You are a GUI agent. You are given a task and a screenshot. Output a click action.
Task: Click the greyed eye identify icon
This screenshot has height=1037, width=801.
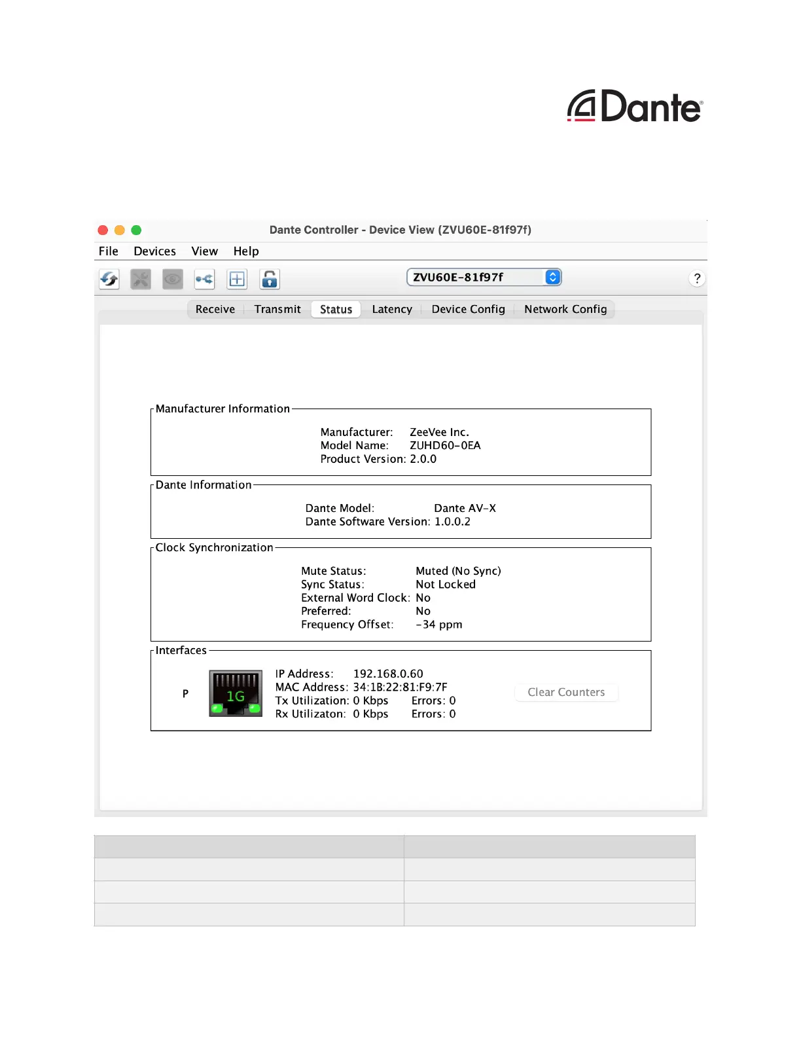coord(173,280)
